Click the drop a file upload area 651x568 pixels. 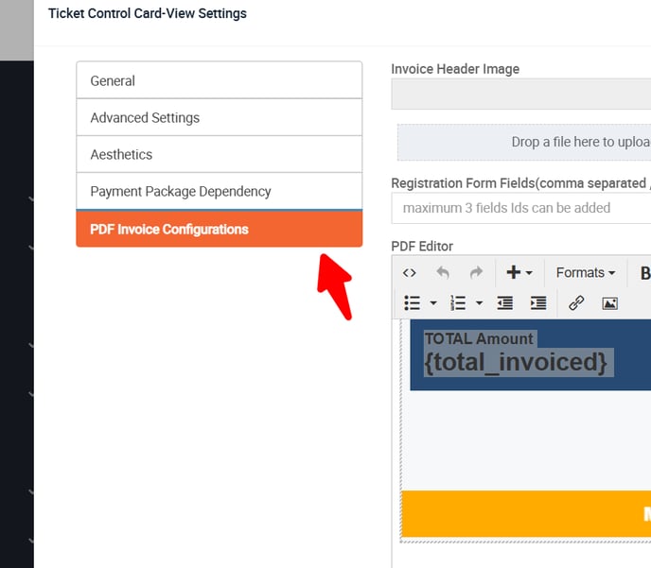[x=524, y=142]
